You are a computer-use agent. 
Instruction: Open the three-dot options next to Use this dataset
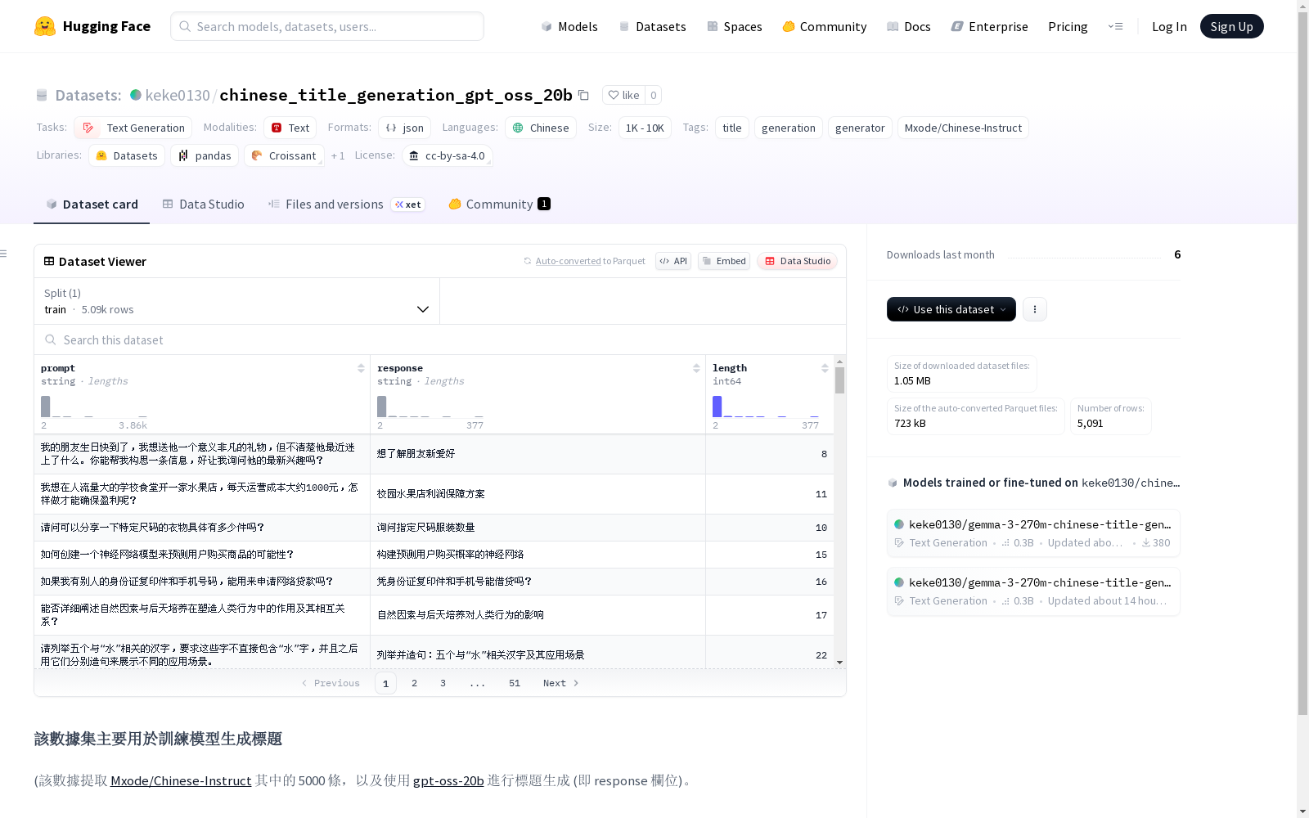pos(1035,309)
